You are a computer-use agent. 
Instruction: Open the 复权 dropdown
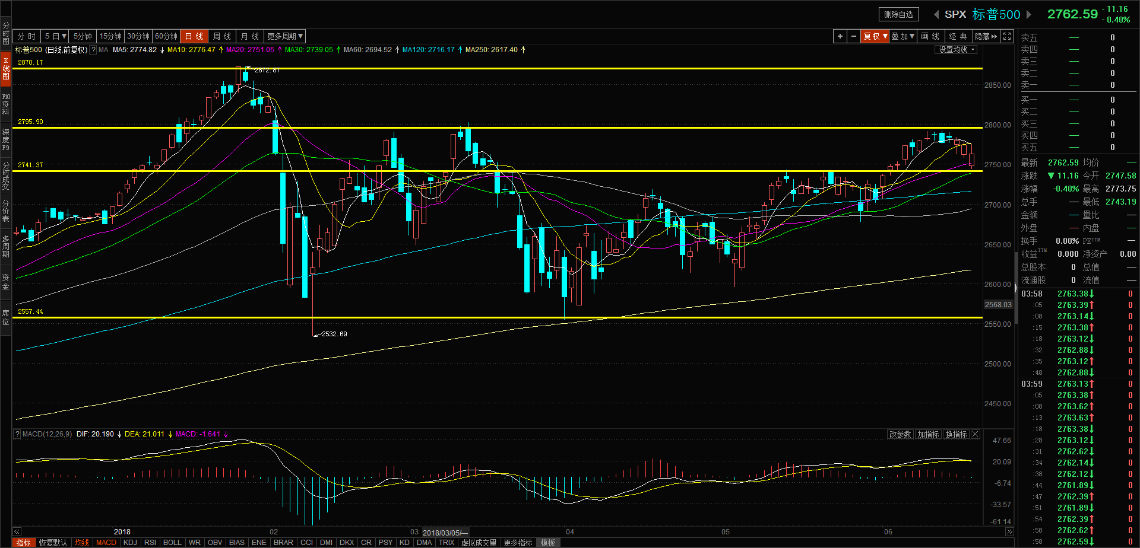875,37
